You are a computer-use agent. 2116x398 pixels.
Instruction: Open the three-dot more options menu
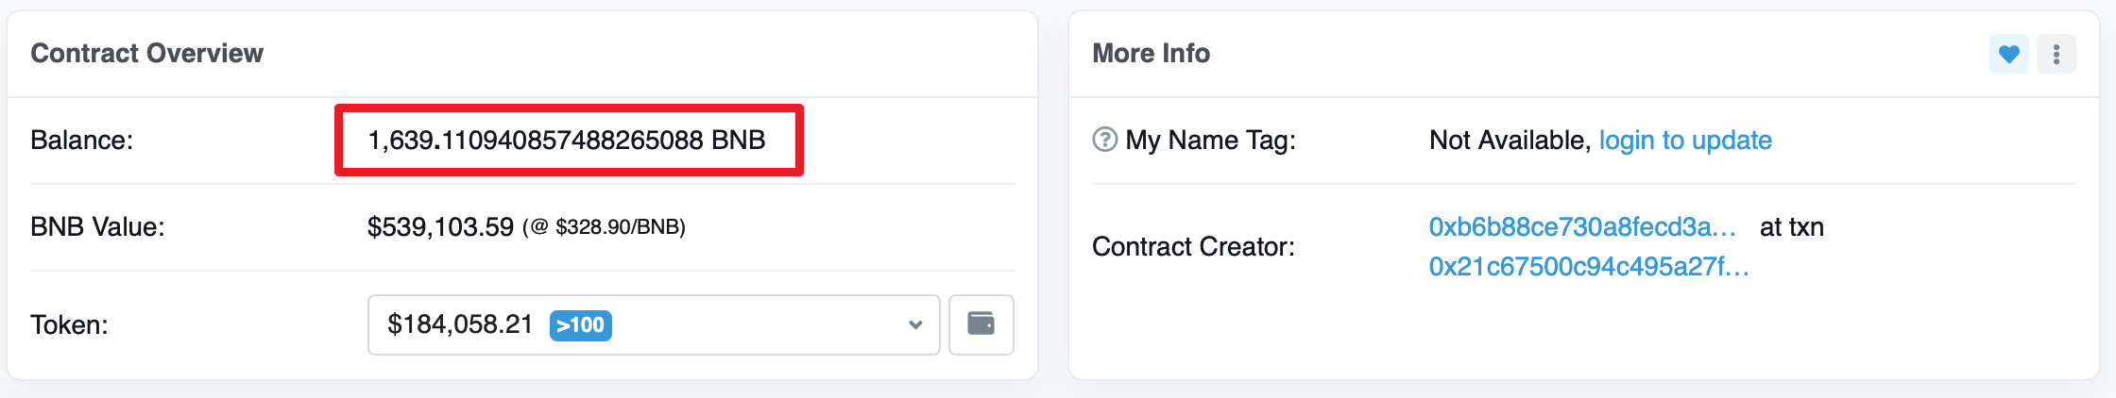pyautogui.click(x=2056, y=54)
